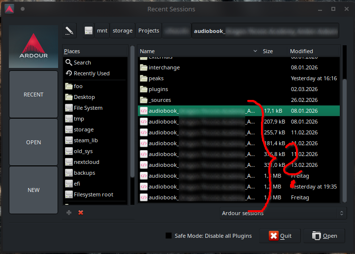
Task: Click the file list vertical scrollbar
Action: (345, 128)
